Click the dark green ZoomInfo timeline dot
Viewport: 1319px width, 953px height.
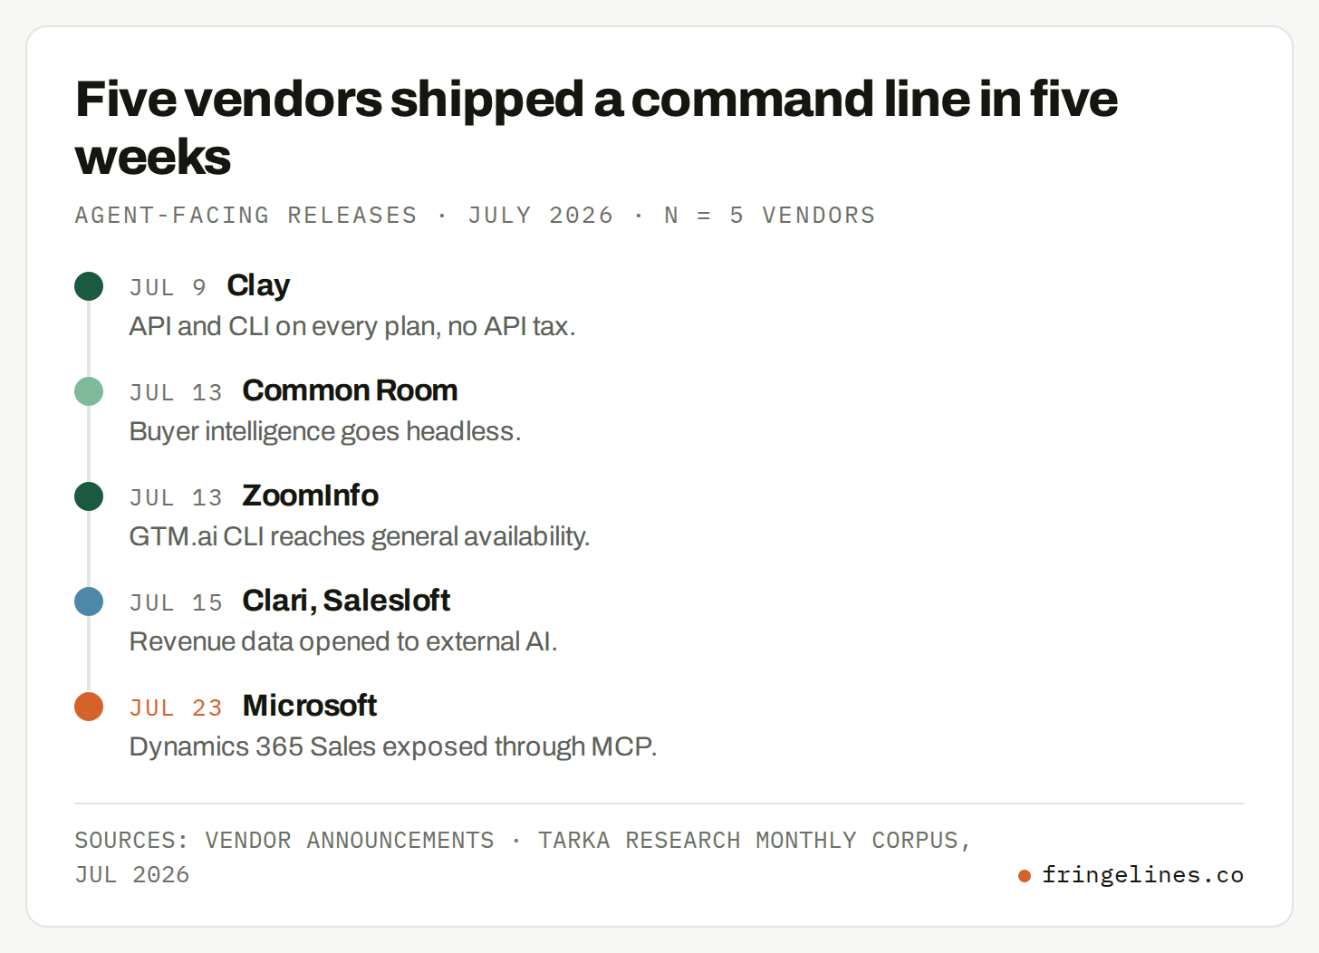click(x=89, y=496)
